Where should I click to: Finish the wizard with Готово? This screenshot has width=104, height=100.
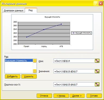click(x=94, y=96)
